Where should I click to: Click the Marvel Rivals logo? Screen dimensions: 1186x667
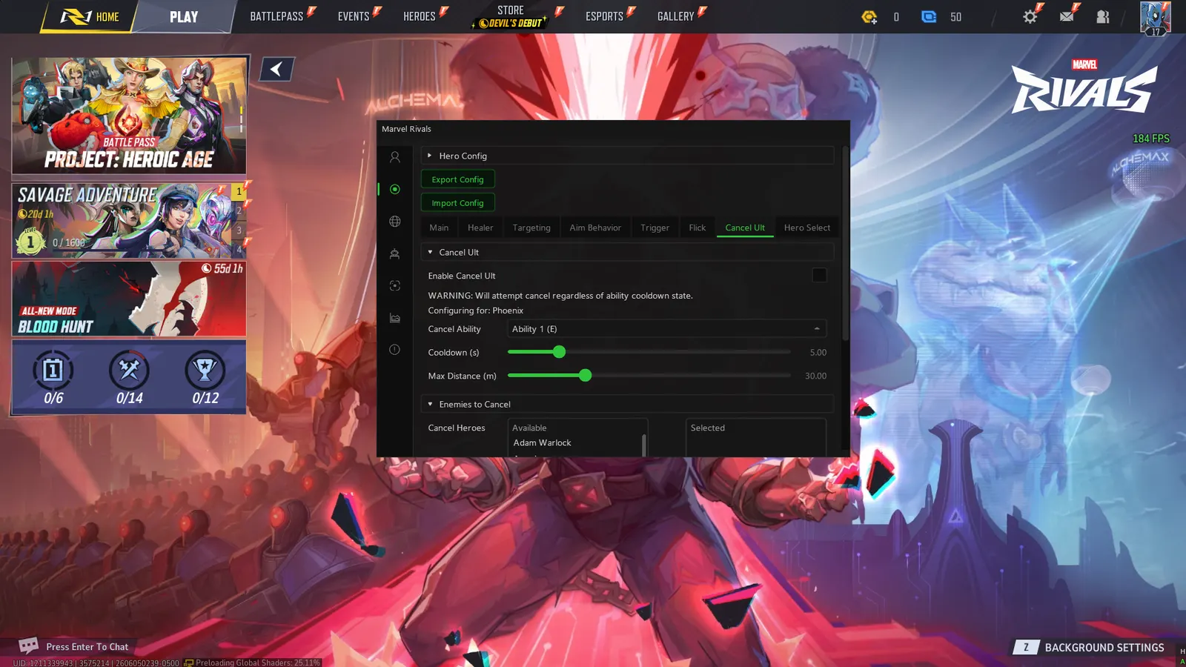click(1084, 86)
